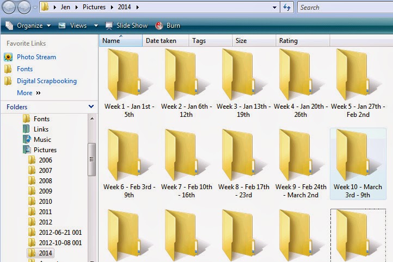Start the Slide Show
393x262 pixels.
tap(126, 26)
